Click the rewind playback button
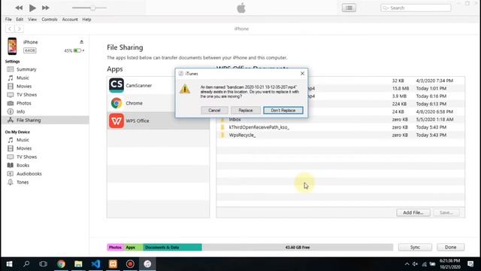481x271 pixels. tap(19, 8)
